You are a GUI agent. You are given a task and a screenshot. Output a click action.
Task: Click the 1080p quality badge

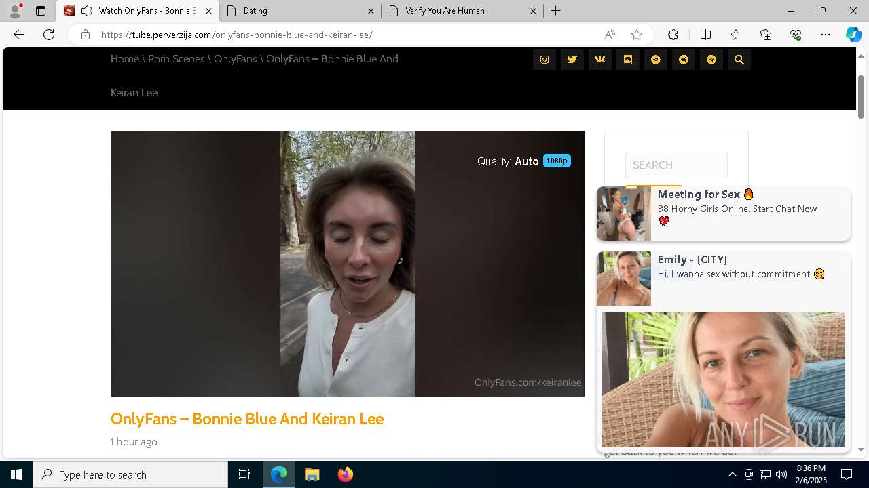[557, 161]
